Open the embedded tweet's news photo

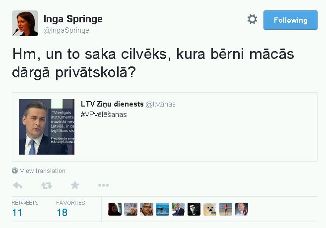[47, 127]
